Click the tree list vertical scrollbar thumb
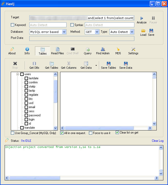 tap(55, 91)
